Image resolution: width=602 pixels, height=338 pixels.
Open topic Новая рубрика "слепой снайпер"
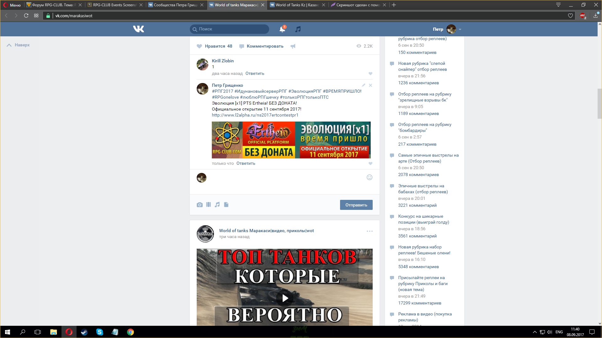pyautogui.click(x=422, y=66)
